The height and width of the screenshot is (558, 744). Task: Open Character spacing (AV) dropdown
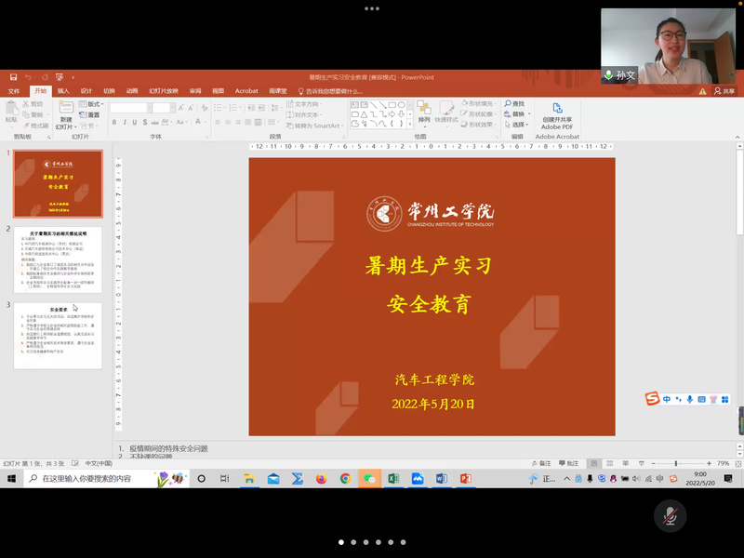tap(166, 123)
